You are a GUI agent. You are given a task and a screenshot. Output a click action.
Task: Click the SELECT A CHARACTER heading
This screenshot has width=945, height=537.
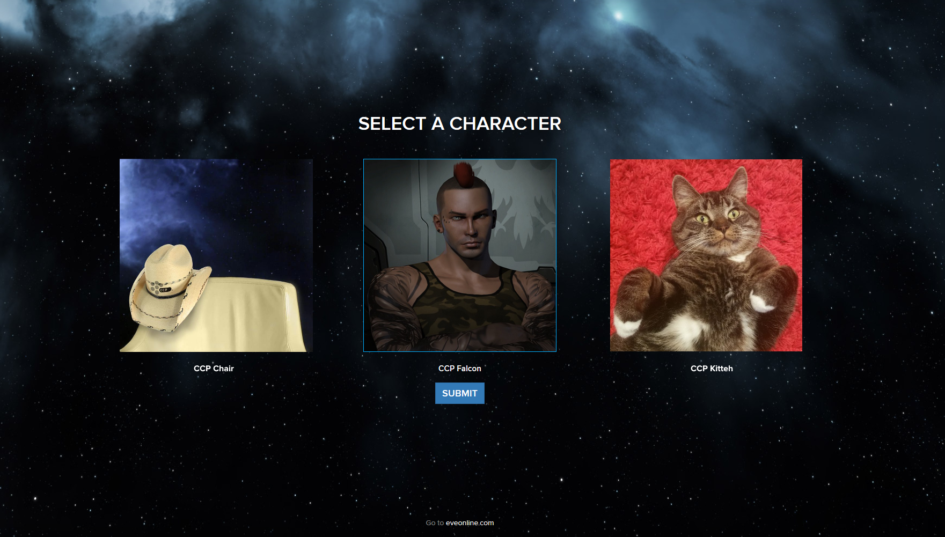click(x=460, y=124)
